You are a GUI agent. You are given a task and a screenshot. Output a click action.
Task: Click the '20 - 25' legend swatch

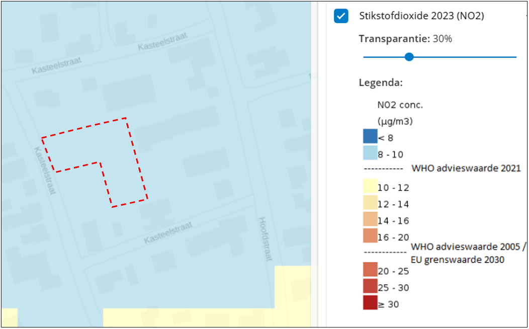pyautogui.click(x=370, y=269)
